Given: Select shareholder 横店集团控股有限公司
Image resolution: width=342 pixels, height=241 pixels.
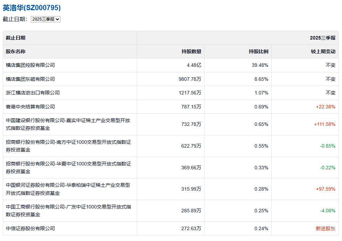Looking at the screenshot, I should click(30, 65).
